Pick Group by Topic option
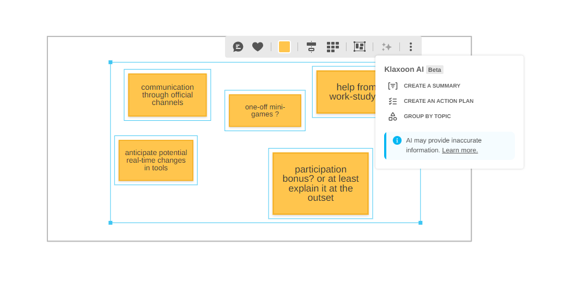The height and width of the screenshot is (290, 577). coord(427,116)
